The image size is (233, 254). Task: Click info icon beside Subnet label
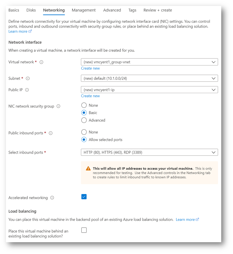[28, 78]
